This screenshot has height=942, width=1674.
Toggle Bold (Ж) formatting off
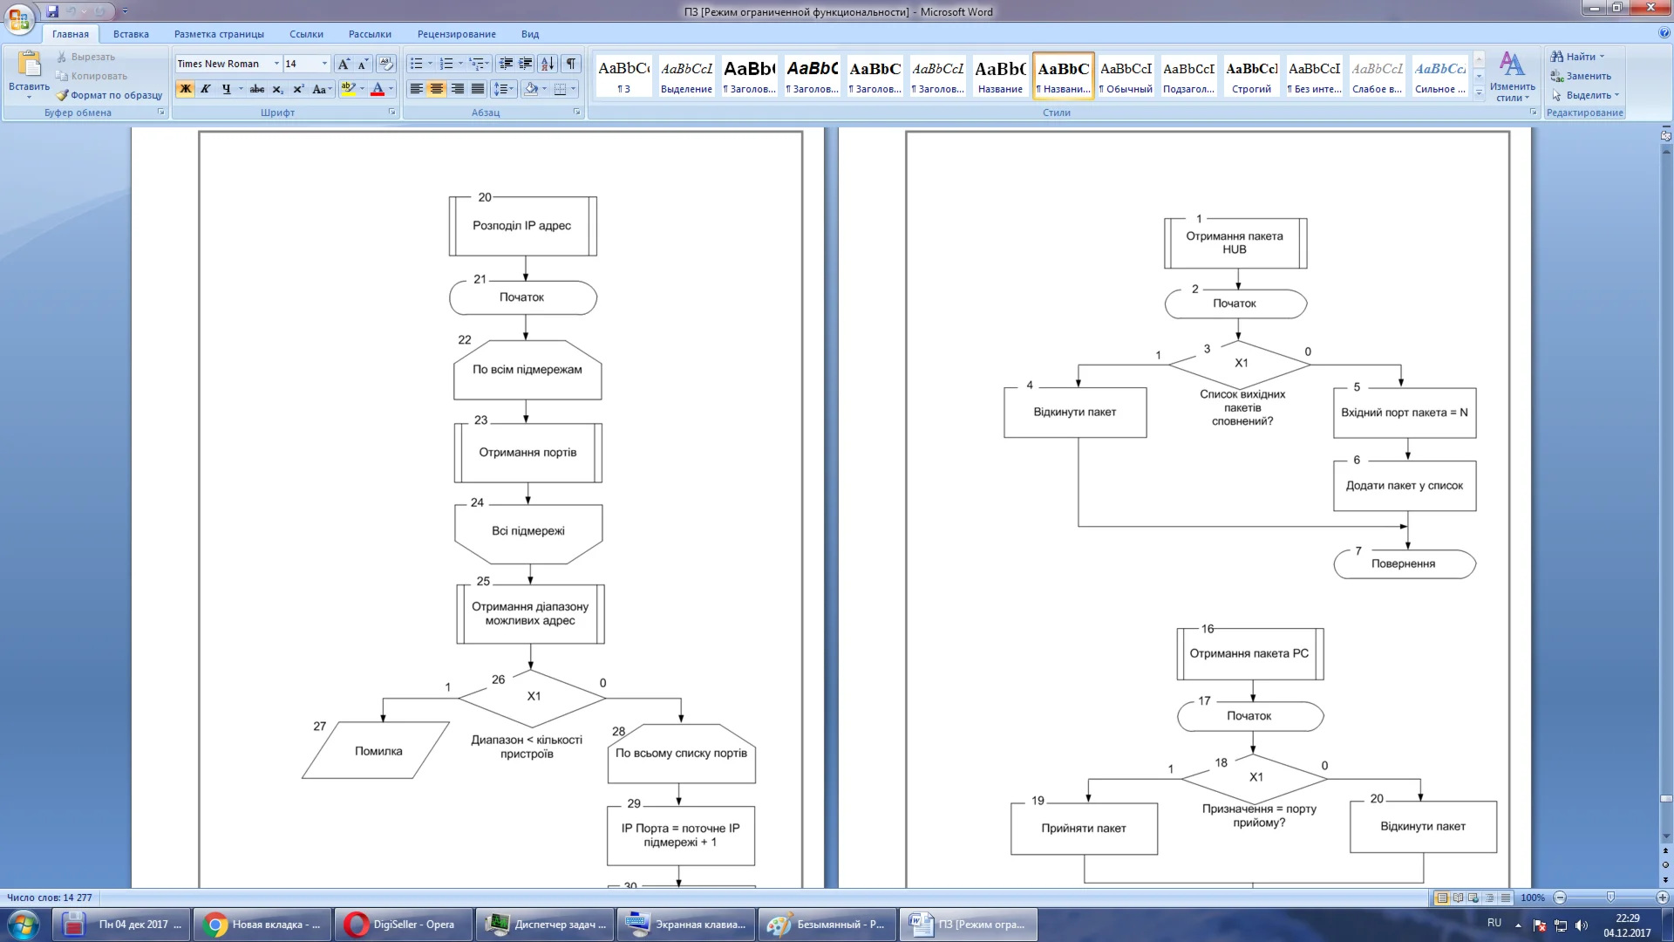pyautogui.click(x=185, y=89)
